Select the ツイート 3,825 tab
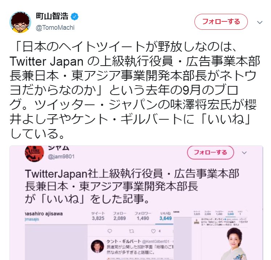This screenshot has width=271, height=260. (x=98, y=216)
